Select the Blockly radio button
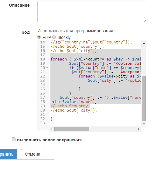This screenshot has width=157, height=169. 54,37
